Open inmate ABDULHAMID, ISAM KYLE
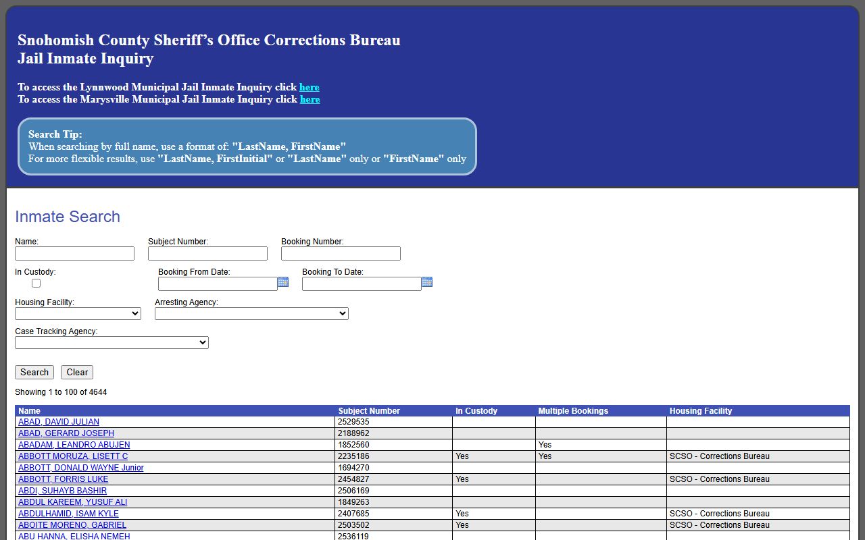The width and height of the screenshot is (865, 540). [x=68, y=514]
